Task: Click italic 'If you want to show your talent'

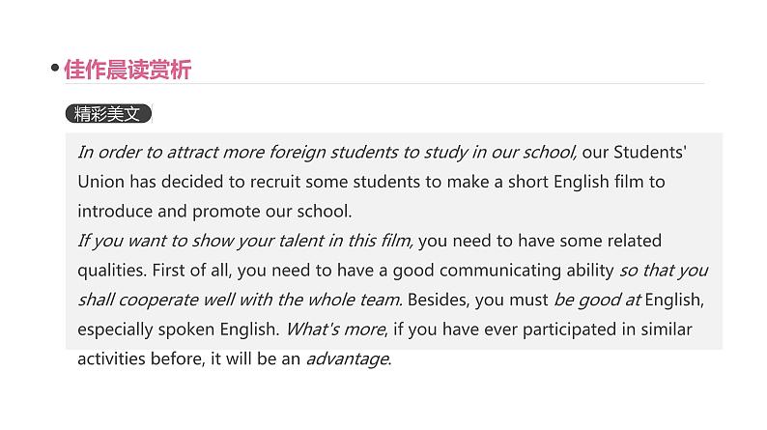Action: pos(245,241)
